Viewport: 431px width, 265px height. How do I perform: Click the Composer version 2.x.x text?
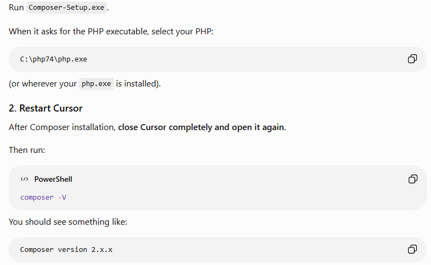coord(66,250)
